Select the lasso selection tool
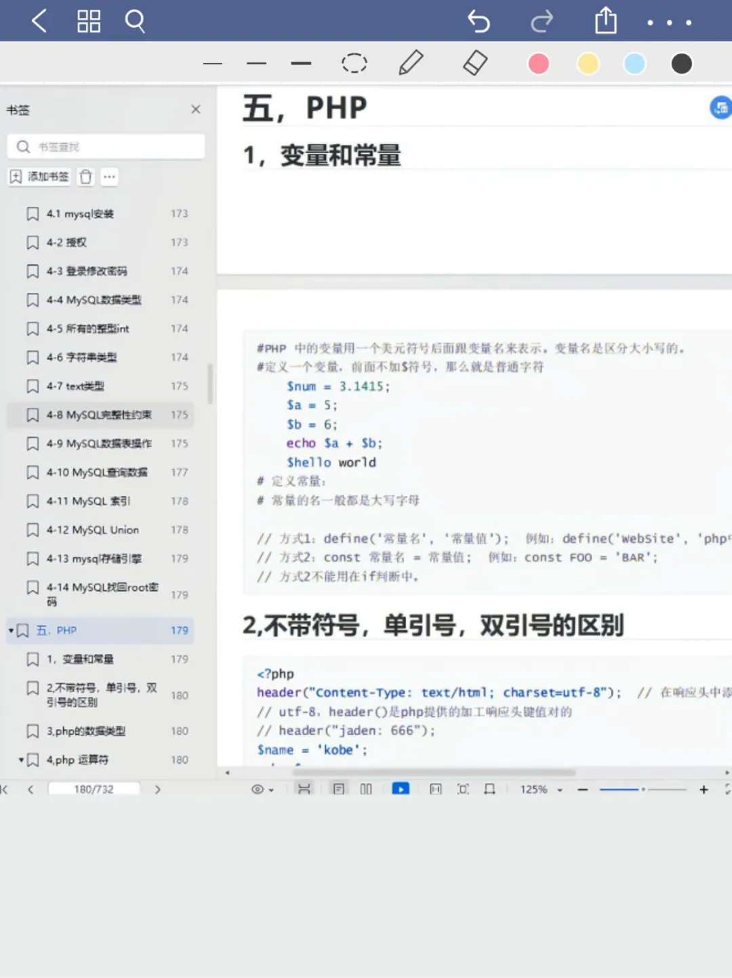Screen dimensions: 732x978 [x=354, y=63]
